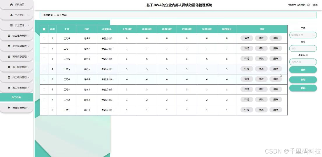The height and width of the screenshot is (157, 322).
Task: Click the 加班时长 column header
Action: [227, 29]
